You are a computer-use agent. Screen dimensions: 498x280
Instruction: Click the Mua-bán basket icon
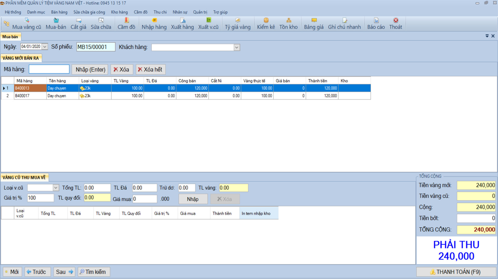point(56,20)
